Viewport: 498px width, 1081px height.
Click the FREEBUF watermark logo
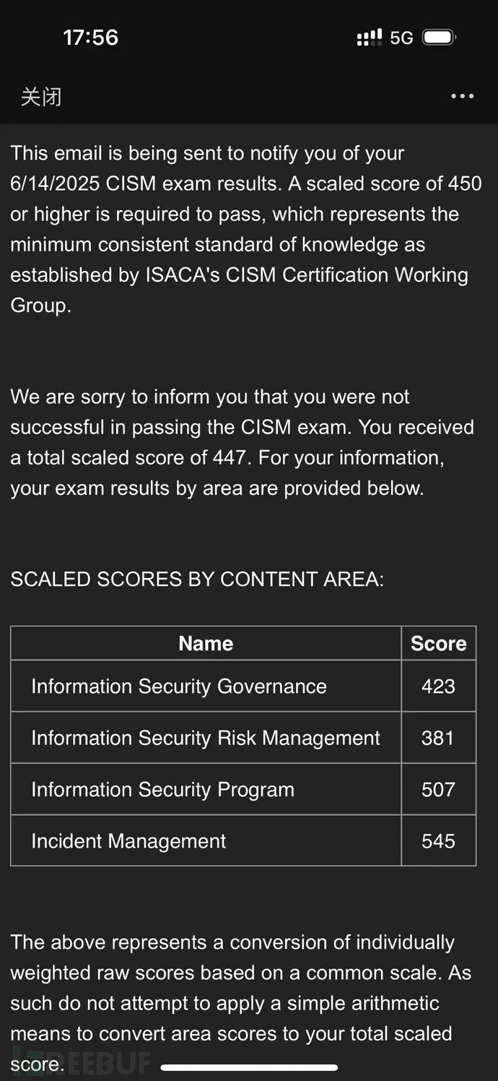click(79, 1062)
